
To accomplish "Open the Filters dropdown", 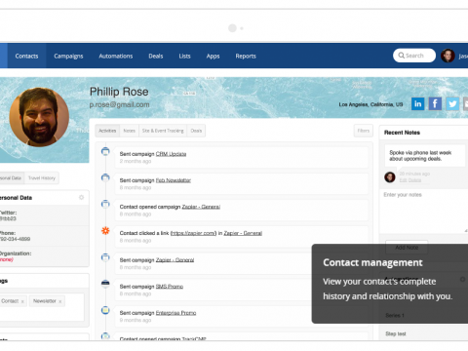I will click(364, 131).
